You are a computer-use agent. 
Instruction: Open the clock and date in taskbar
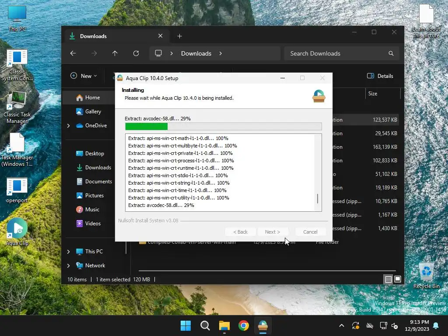(417, 325)
